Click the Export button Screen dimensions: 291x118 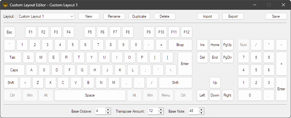(x=233, y=16)
